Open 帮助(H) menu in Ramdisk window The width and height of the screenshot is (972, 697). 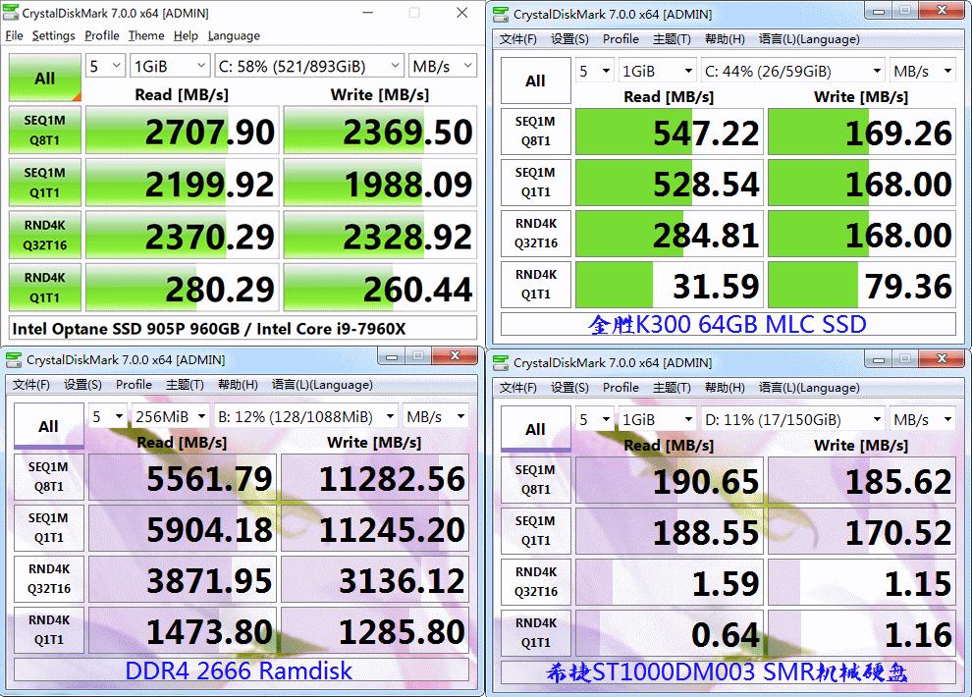[238, 385]
